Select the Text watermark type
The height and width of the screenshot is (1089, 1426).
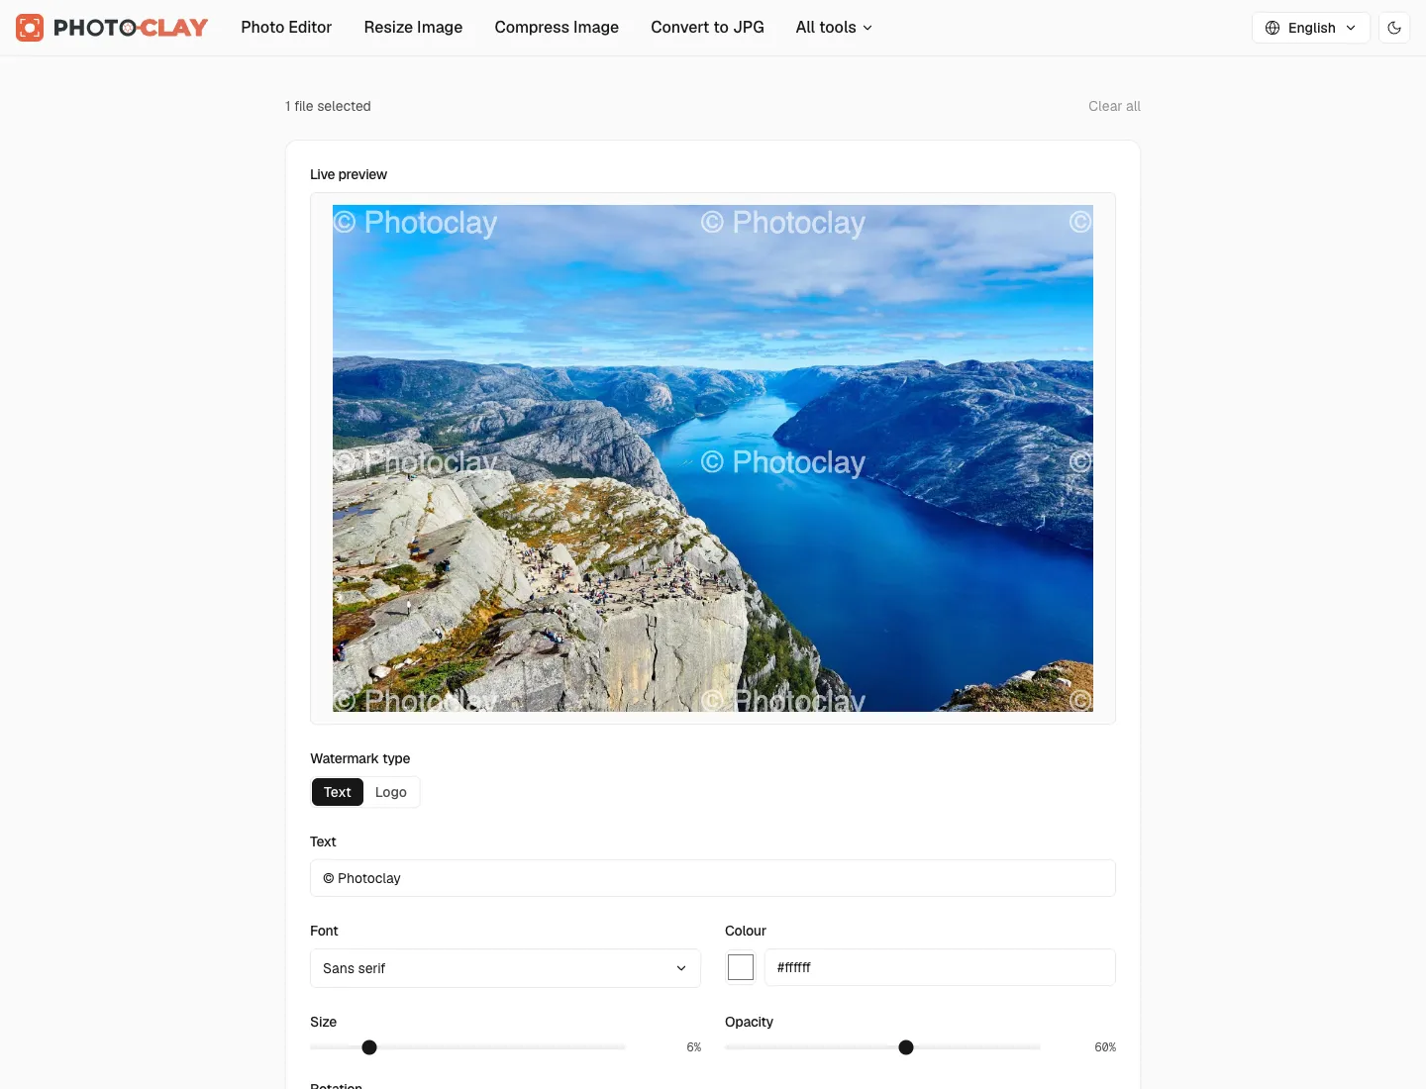pyautogui.click(x=338, y=792)
